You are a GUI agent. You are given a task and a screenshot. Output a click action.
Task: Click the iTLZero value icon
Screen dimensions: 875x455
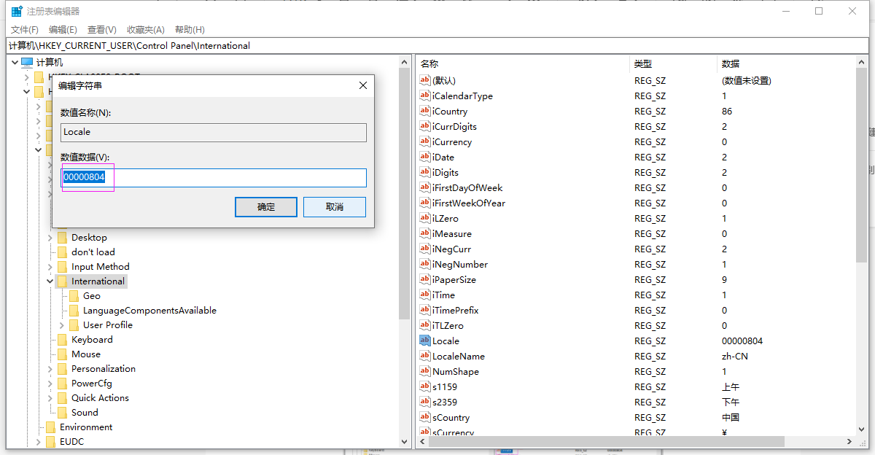tap(425, 325)
